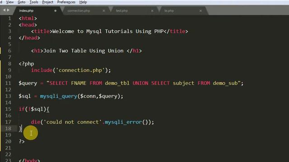The height and width of the screenshot is (162, 289).
Task: Click the previous tab left arrow
Action: 4,10
